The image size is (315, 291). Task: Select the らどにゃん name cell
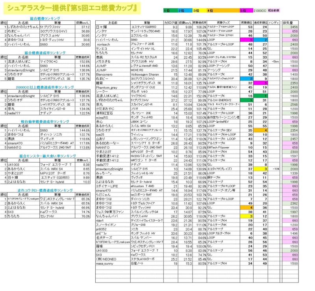click(x=113, y=195)
